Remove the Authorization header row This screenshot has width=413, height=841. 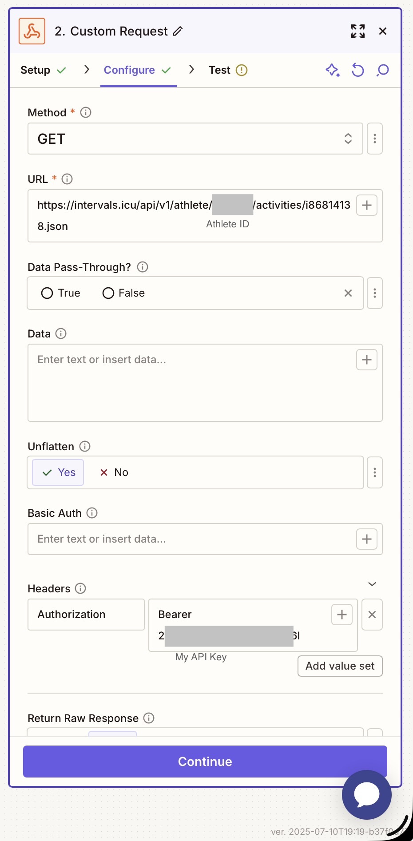tap(372, 615)
